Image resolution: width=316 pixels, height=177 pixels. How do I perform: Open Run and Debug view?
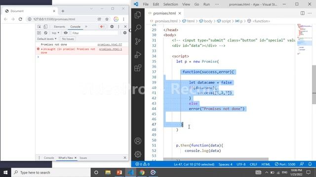[138, 55]
